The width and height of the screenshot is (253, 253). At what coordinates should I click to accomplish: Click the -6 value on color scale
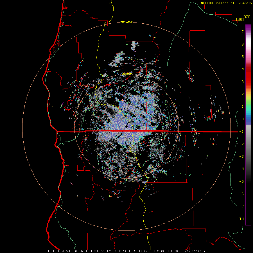[x=241, y=194]
